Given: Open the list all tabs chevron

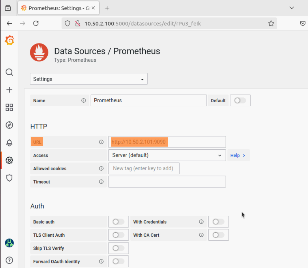Looking at the screenshot, I should (292, 8).
